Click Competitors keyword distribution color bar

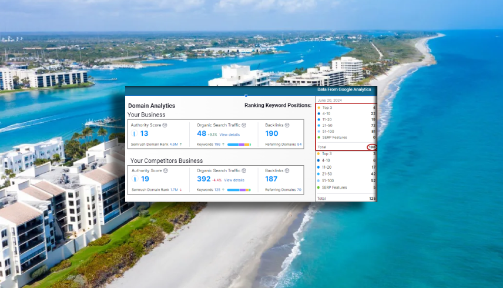tap(239, 190)
